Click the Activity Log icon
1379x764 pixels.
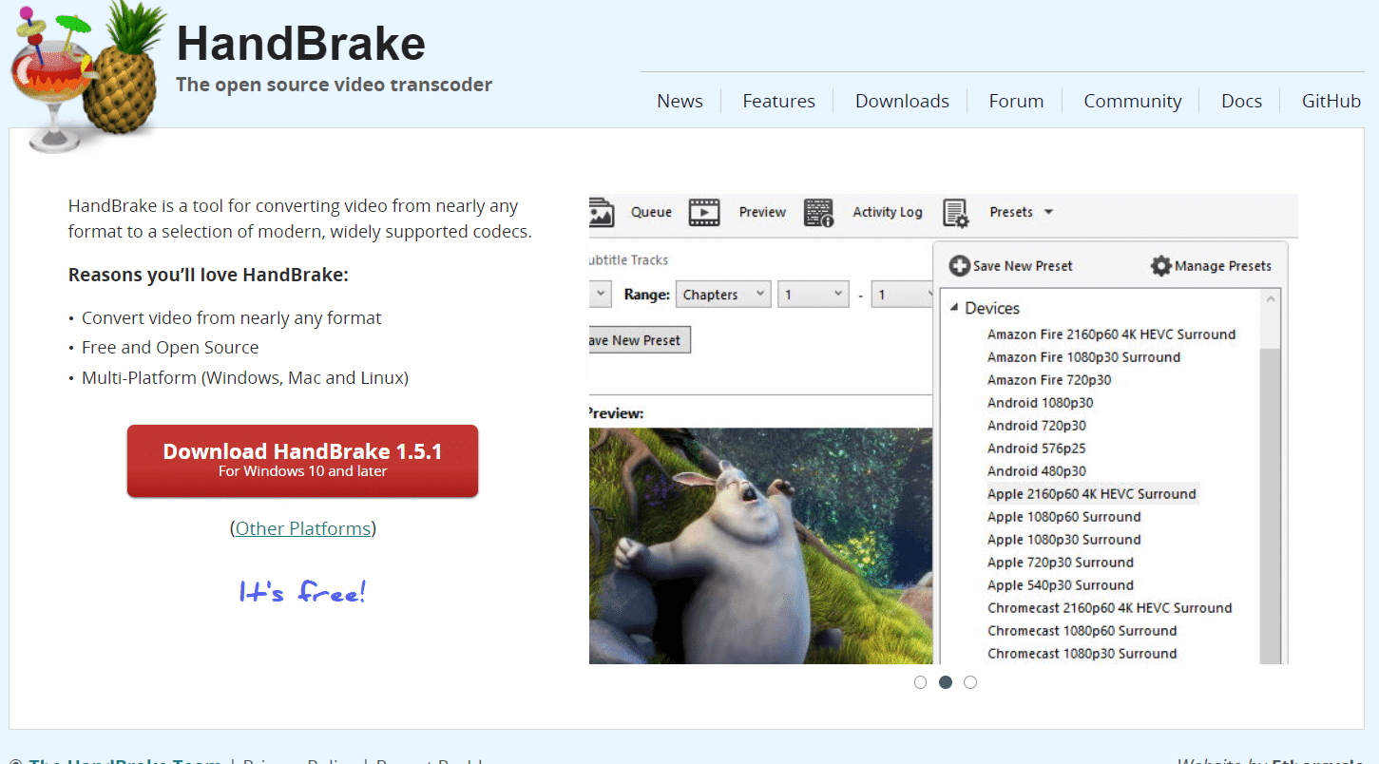[x=818, y=212]
